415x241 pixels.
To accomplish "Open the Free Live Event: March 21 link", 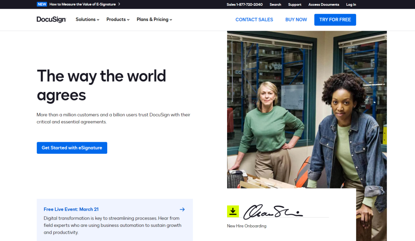I will pos(71,209).
